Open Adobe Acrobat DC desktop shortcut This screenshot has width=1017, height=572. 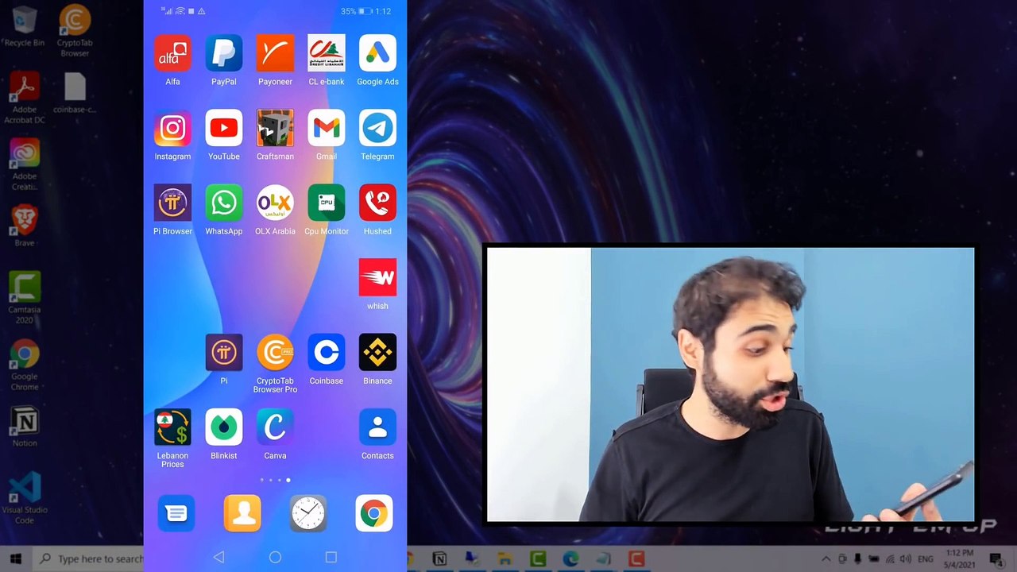25,98
